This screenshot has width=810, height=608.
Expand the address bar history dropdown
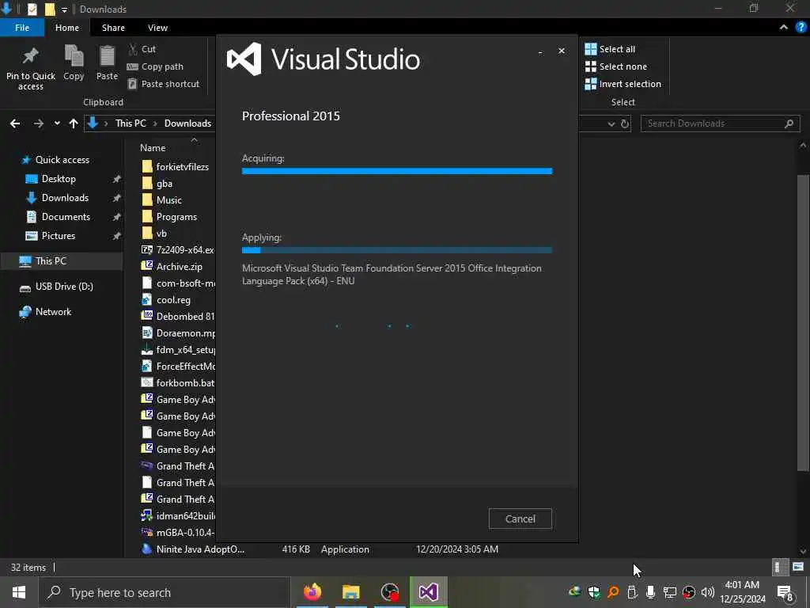coord(611,123)
